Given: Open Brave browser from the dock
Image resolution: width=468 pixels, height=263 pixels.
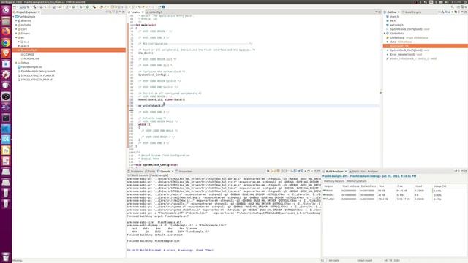Looking at the screenshot, I should coord(6,53).
